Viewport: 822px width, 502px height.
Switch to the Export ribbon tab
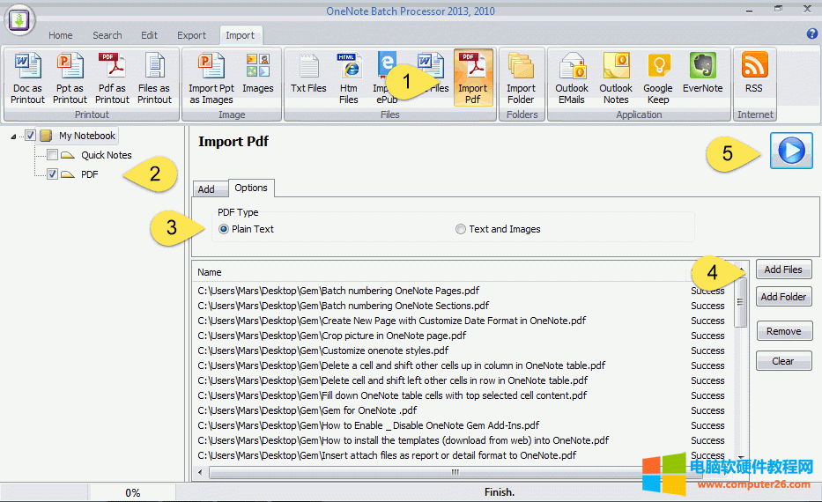pyautogui.click(x=191, y=35)
